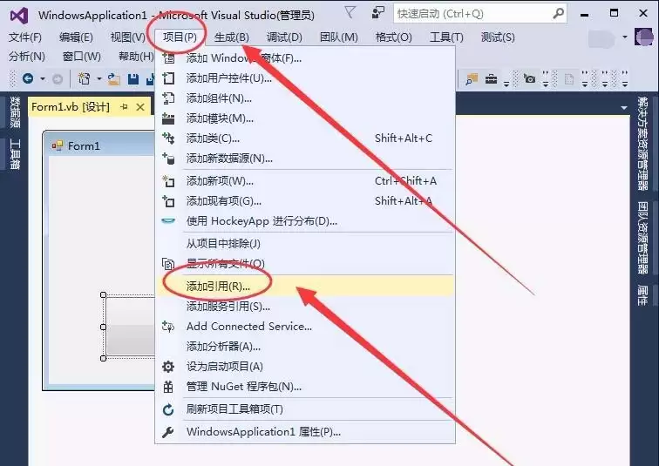
Task: Click the NuGet package icon
Action: pyautogui.click(x=168, y=386)
